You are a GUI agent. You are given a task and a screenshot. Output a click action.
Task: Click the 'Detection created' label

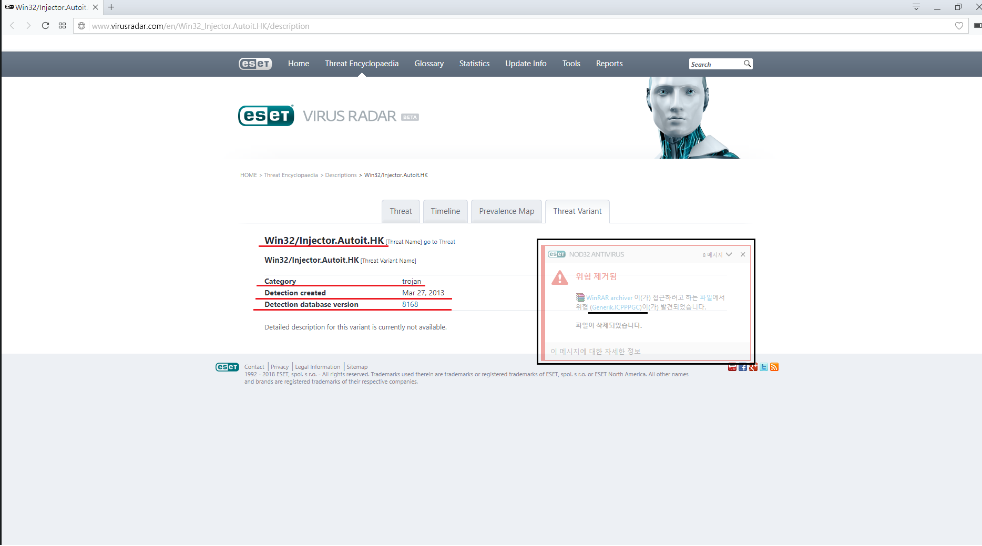pyautogui.click(x=295, y=293)
